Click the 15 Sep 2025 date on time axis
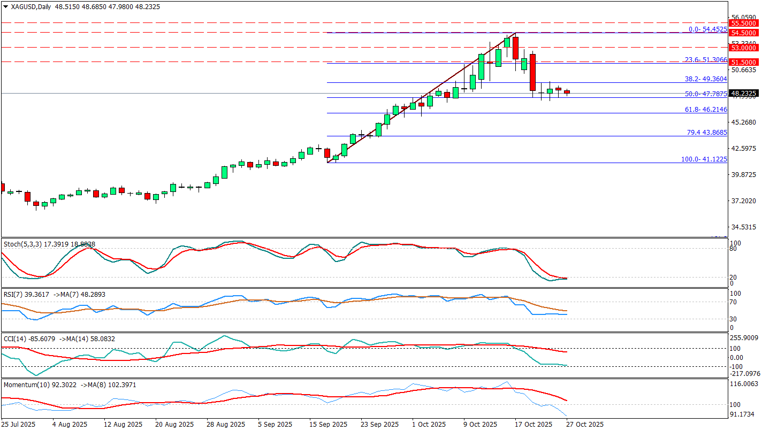This screenshot has height=431, width=762. (329, 425)
